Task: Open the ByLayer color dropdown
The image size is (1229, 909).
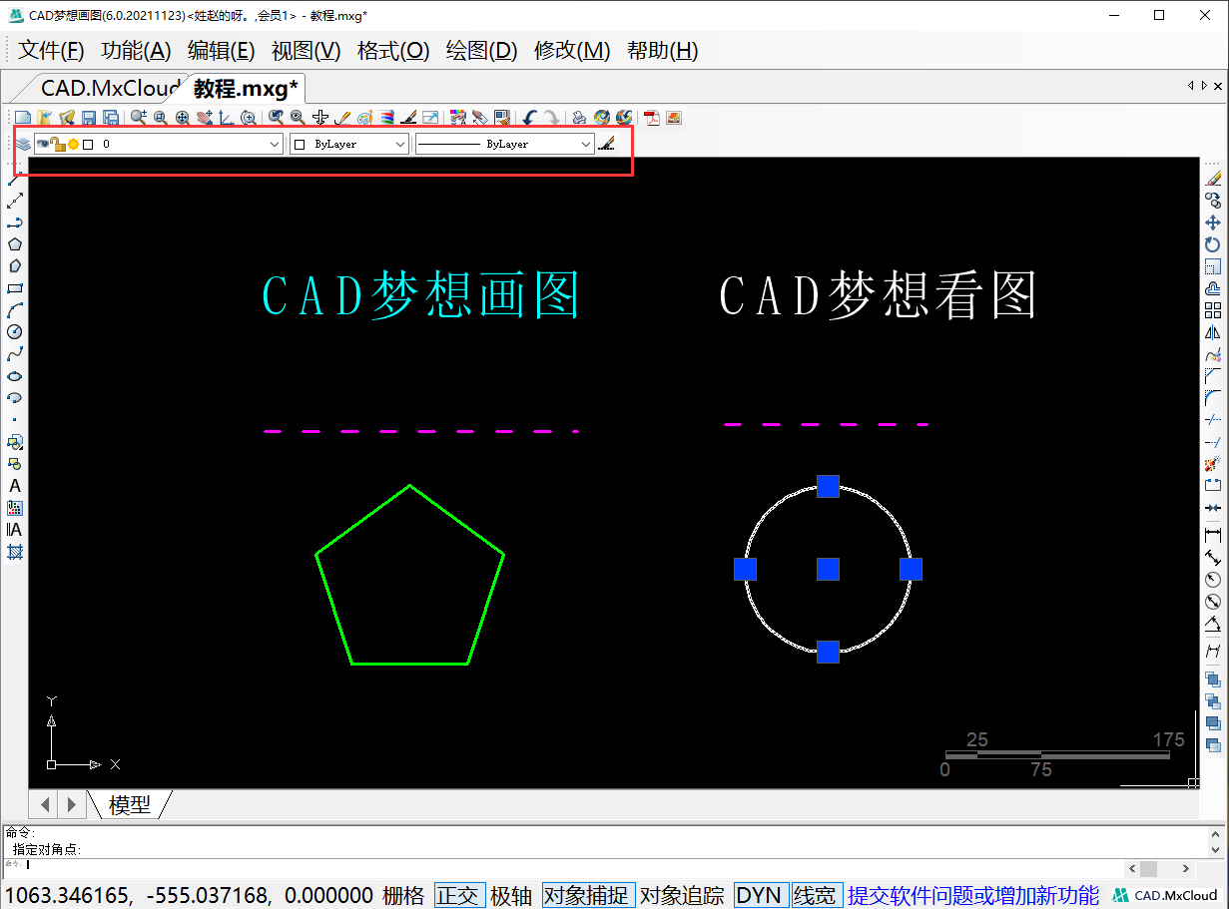Action: point(400,144)
